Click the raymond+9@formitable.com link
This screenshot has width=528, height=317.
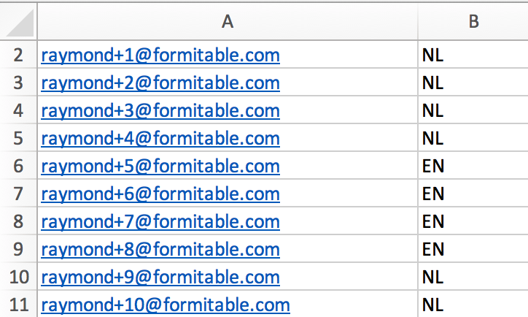(x=160, y=278)
